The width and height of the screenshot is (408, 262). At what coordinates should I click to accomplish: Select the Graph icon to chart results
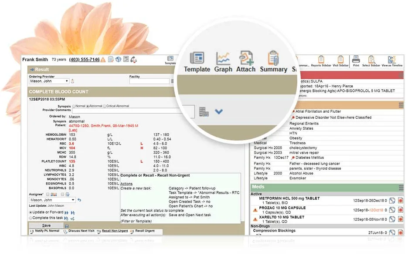point(223,57)
